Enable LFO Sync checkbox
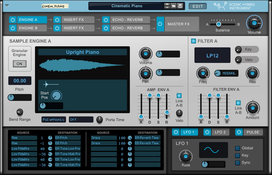Viewport: 272px width, 175px height. pos(237,163)
